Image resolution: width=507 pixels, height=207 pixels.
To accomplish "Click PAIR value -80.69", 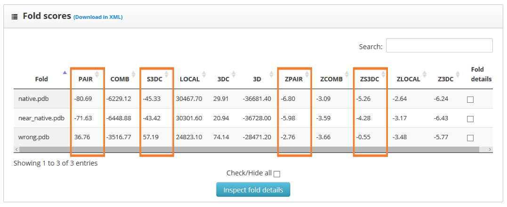I will 83,99.
